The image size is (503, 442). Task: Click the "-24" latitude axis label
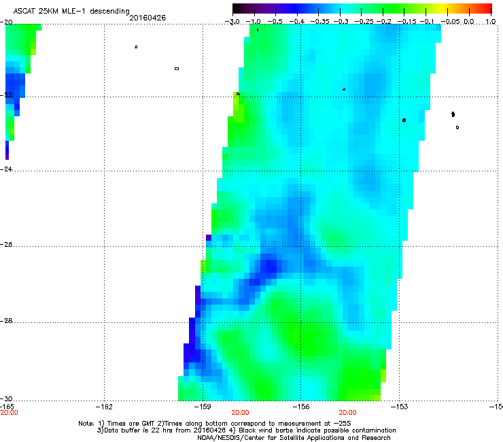[x=6, y=169]
